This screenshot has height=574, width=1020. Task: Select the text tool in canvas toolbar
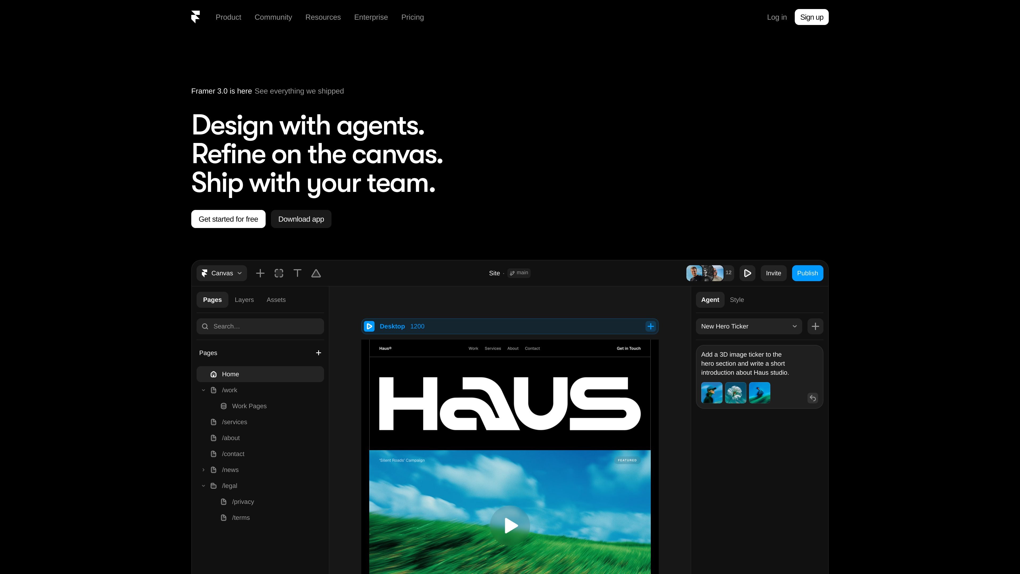point(297,273)
